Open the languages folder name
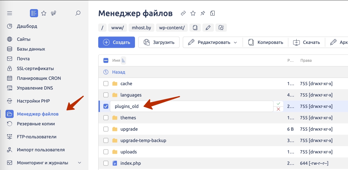 131,95
